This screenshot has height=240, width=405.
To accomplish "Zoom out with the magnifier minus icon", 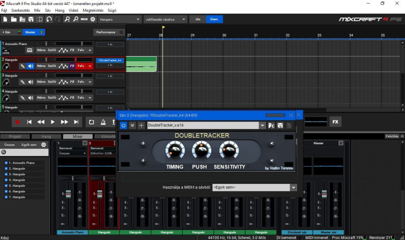I will [x=75, y=19].
